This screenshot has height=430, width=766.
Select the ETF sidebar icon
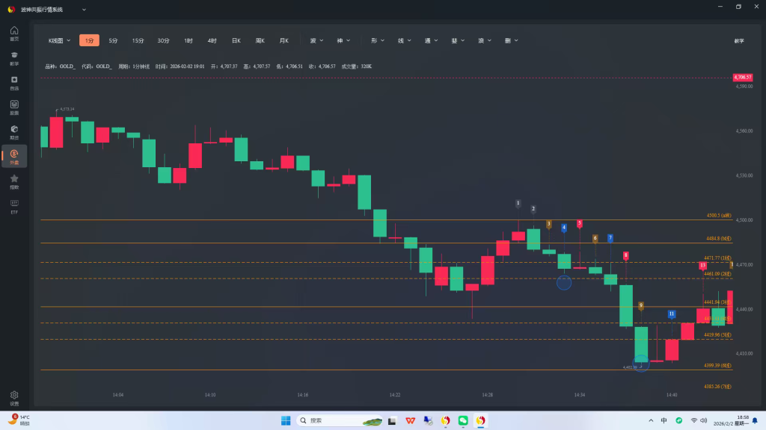(x=14, y=205)
